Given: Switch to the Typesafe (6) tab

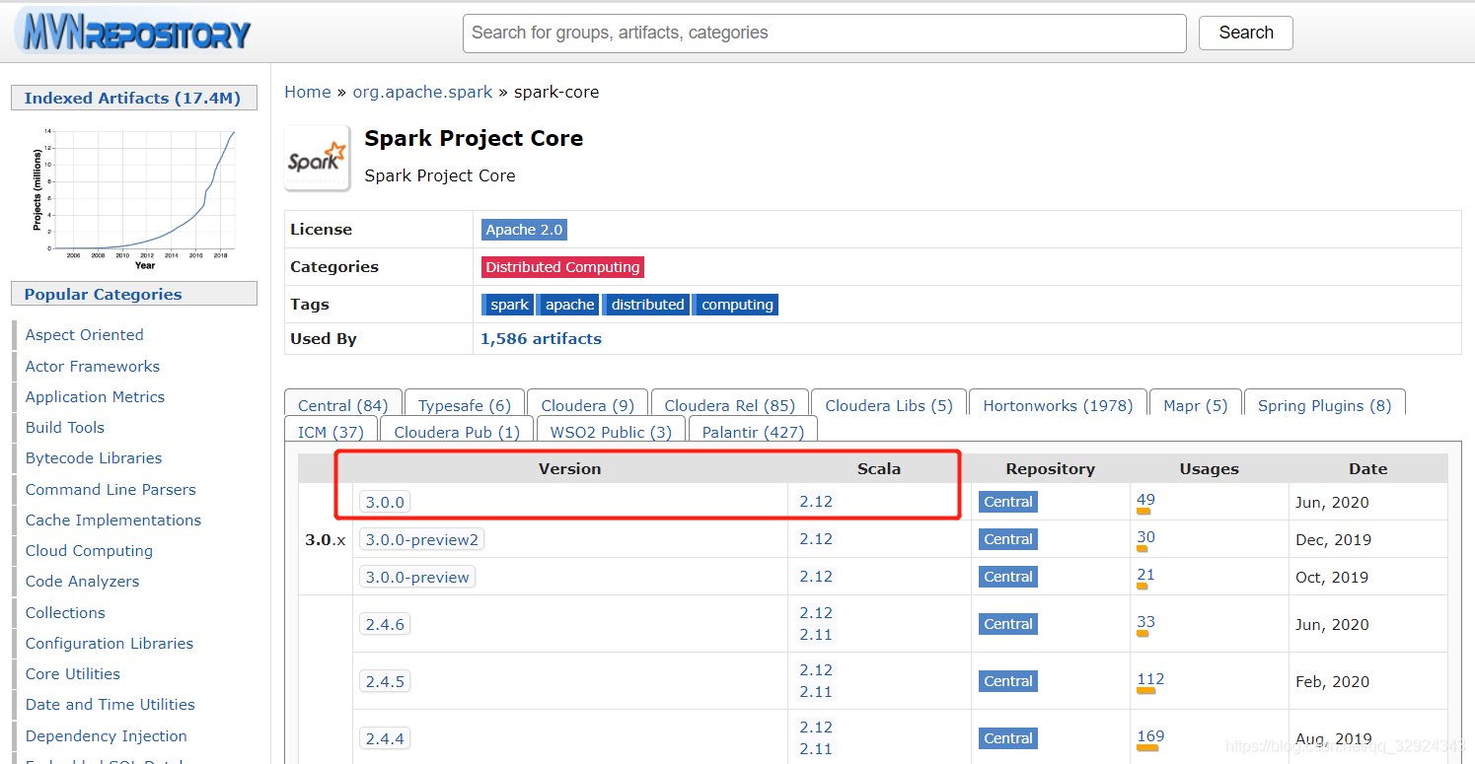Looking at the screenshot, I should [x=465, y=405].
